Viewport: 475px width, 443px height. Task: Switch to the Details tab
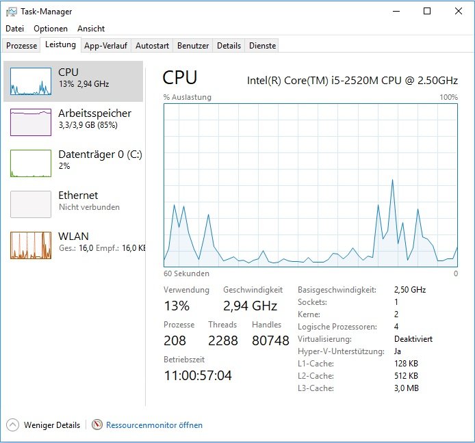[x=229, y=46]
